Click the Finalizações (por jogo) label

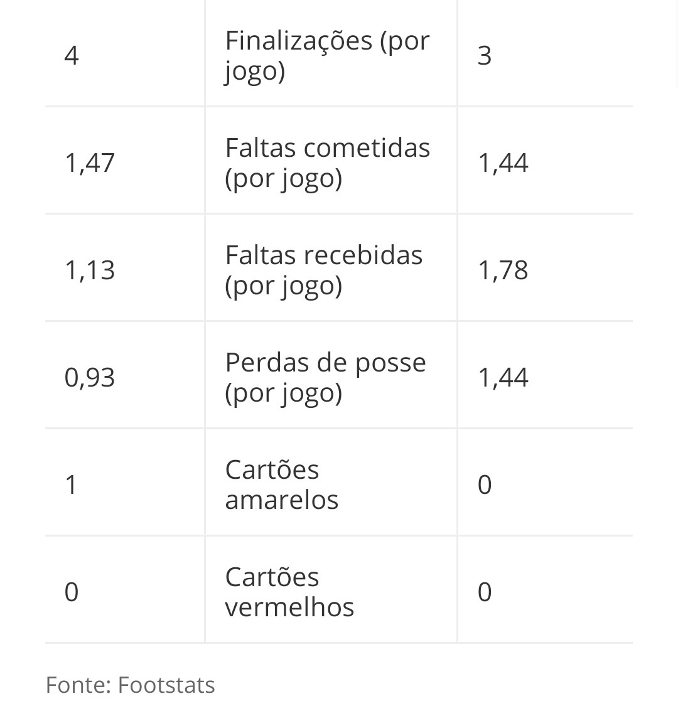[328, 56]
